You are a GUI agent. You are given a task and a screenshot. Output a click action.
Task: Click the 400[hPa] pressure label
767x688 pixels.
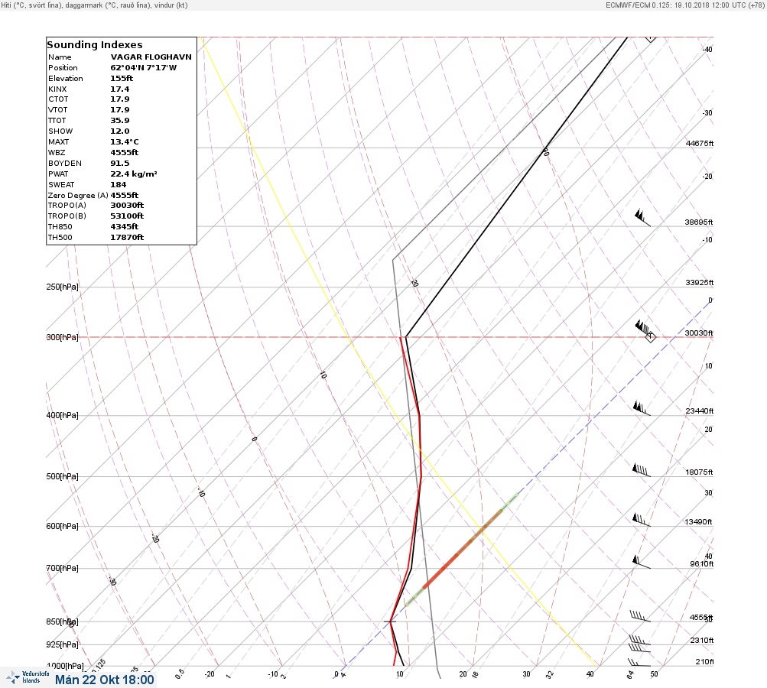62,415
